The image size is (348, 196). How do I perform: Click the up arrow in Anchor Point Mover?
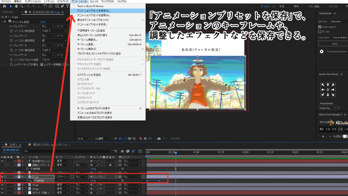pos(328,85)
